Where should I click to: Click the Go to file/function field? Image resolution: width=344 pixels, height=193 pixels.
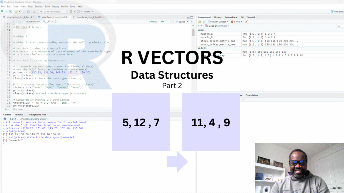coord(53,11)
